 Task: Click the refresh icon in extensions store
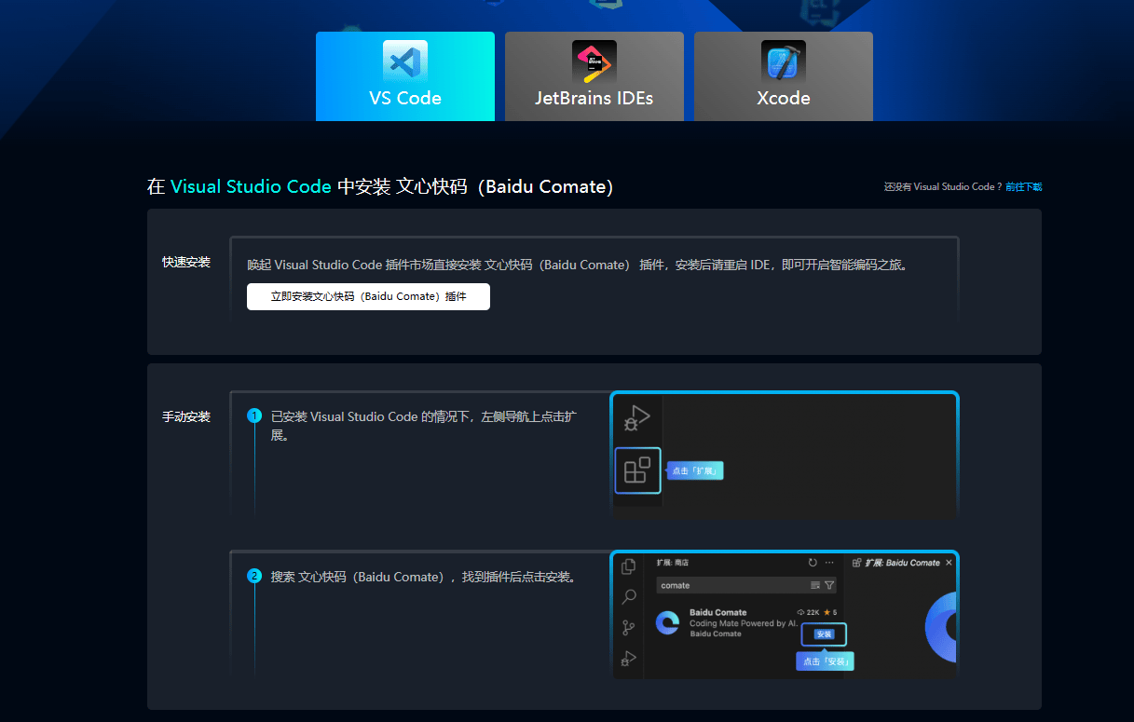coord(813,563)
